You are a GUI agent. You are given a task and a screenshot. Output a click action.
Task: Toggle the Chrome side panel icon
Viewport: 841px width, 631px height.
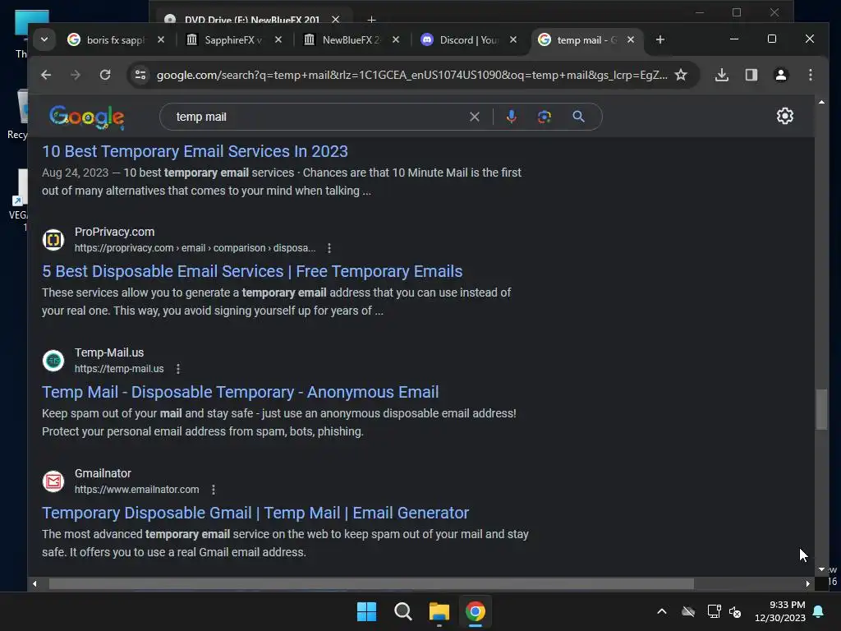click(x=751, y=75)
